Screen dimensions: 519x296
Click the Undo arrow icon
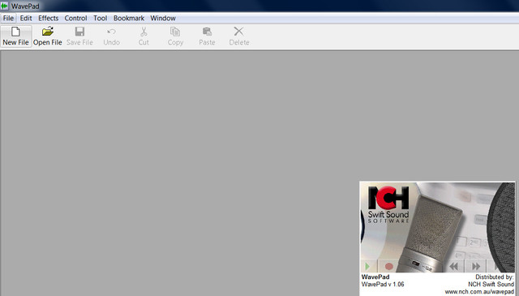(111, 32)
